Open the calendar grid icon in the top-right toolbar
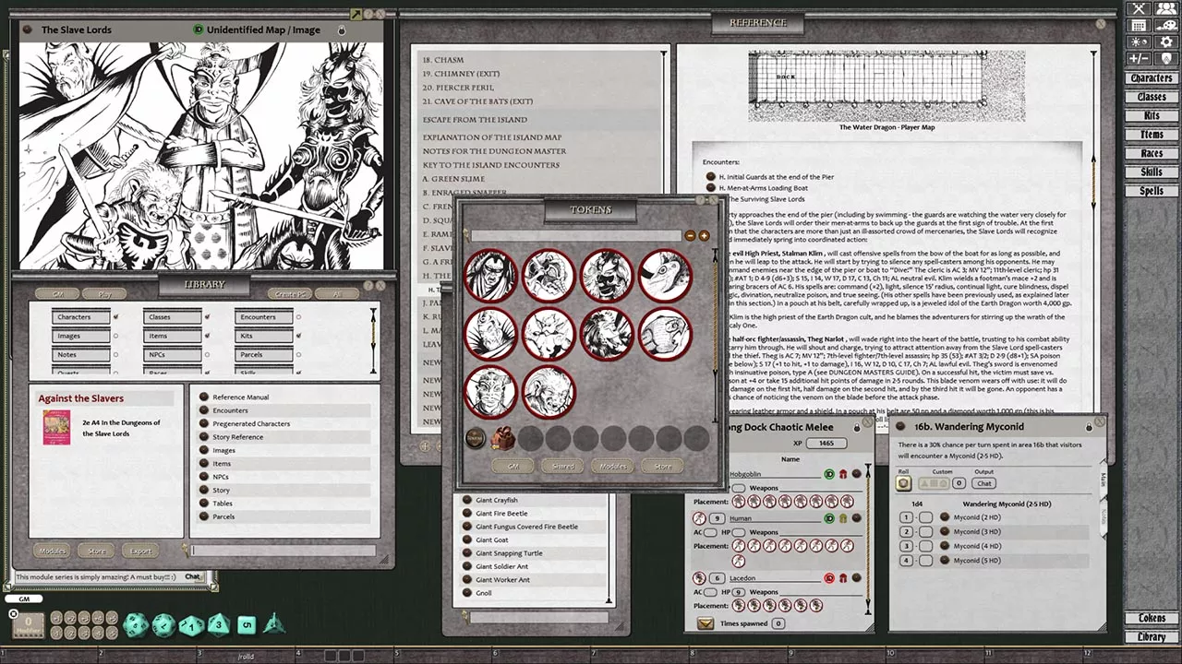The height and width of the screenshot is (664, 1182). pos(1139,25)
